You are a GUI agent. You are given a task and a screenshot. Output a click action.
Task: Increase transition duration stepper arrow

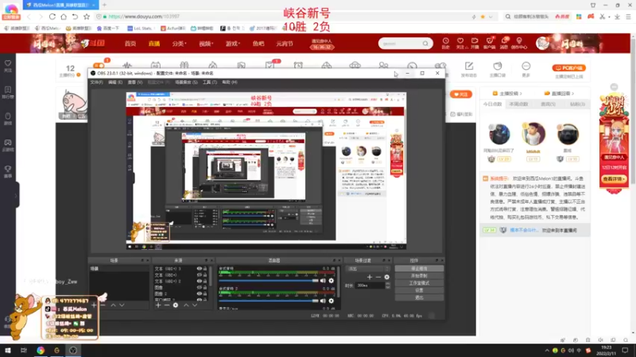coord(388,284)
